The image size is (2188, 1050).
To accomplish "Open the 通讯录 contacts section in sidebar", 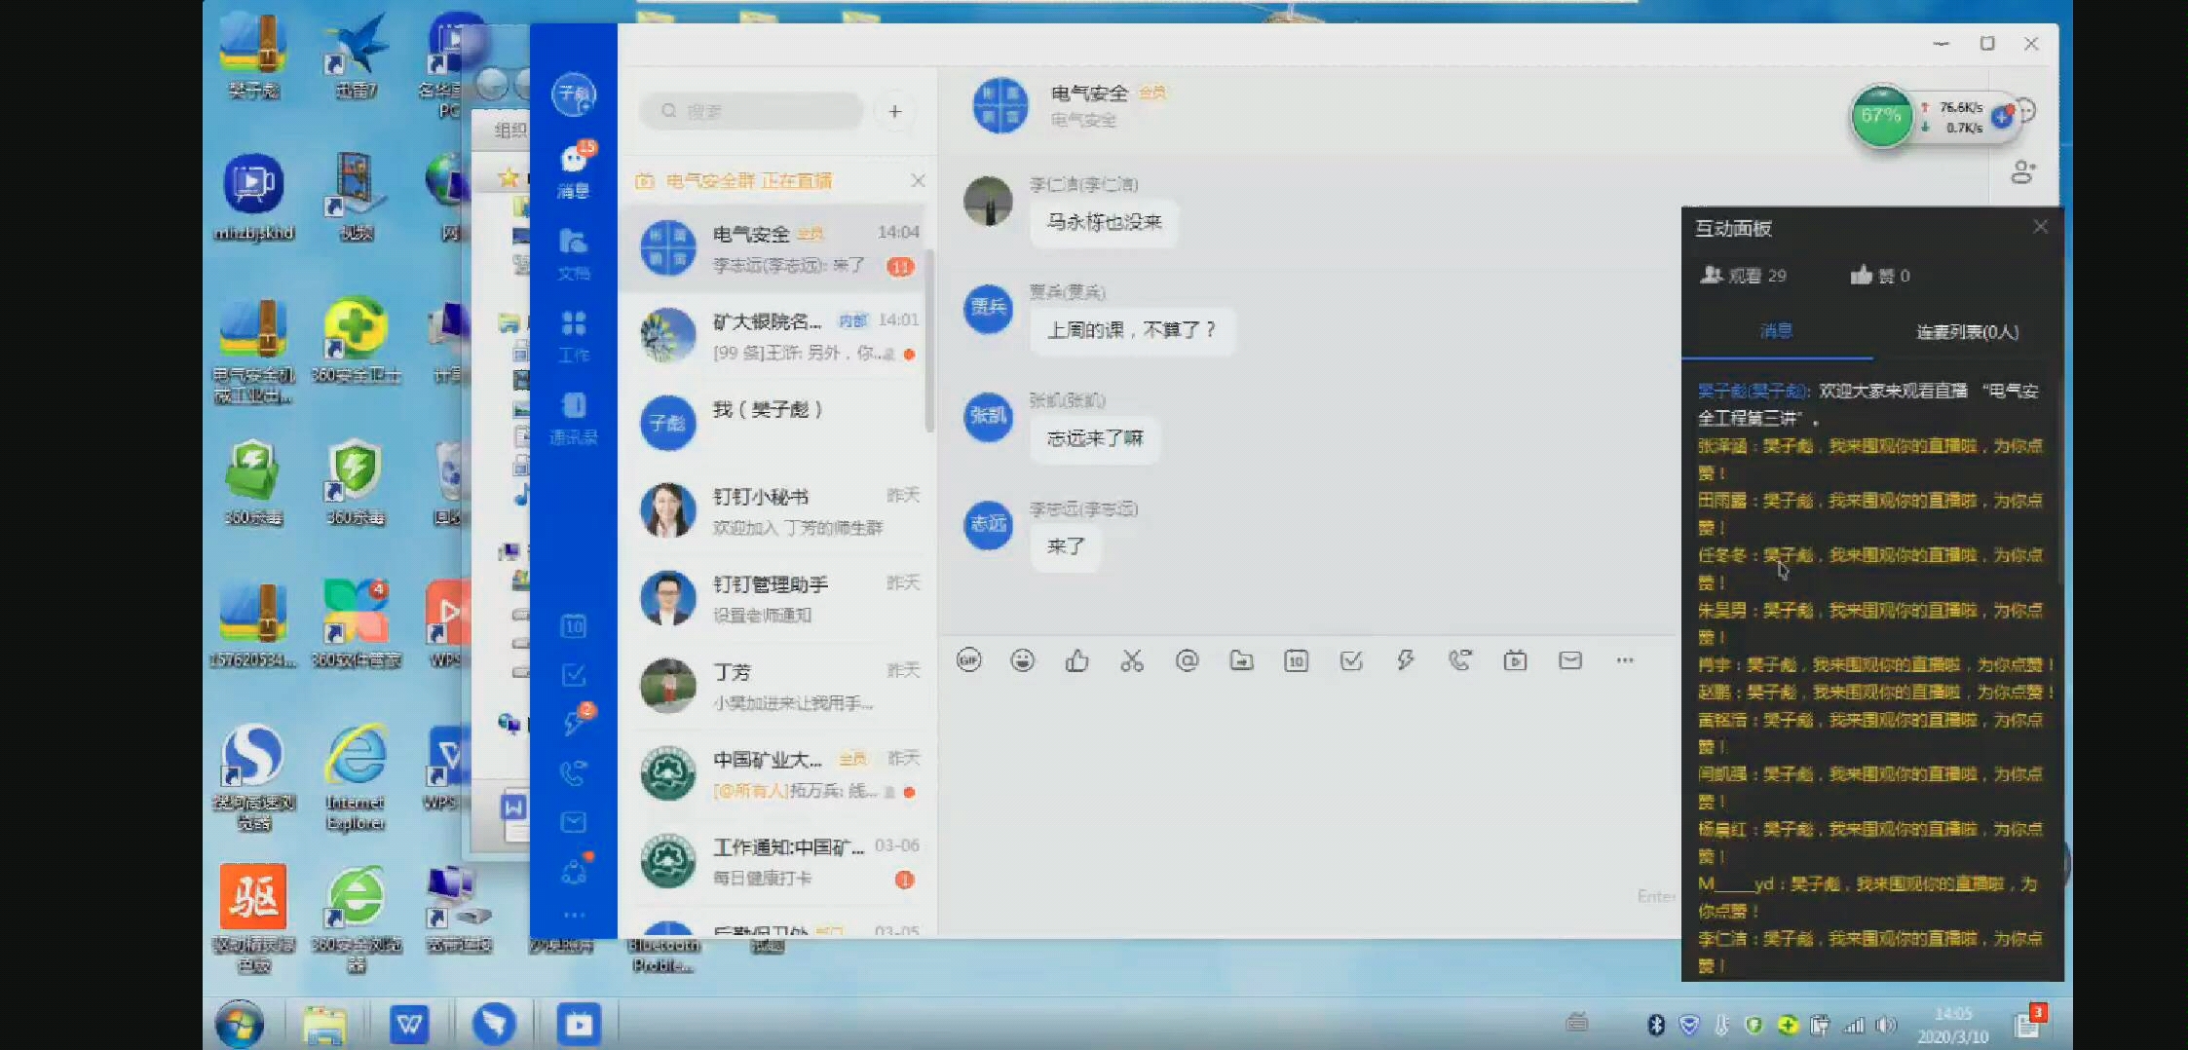I will pos(574,419).
